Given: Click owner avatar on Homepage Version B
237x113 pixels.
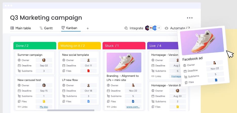Looking at the screenshot, I should pos(177,91).
